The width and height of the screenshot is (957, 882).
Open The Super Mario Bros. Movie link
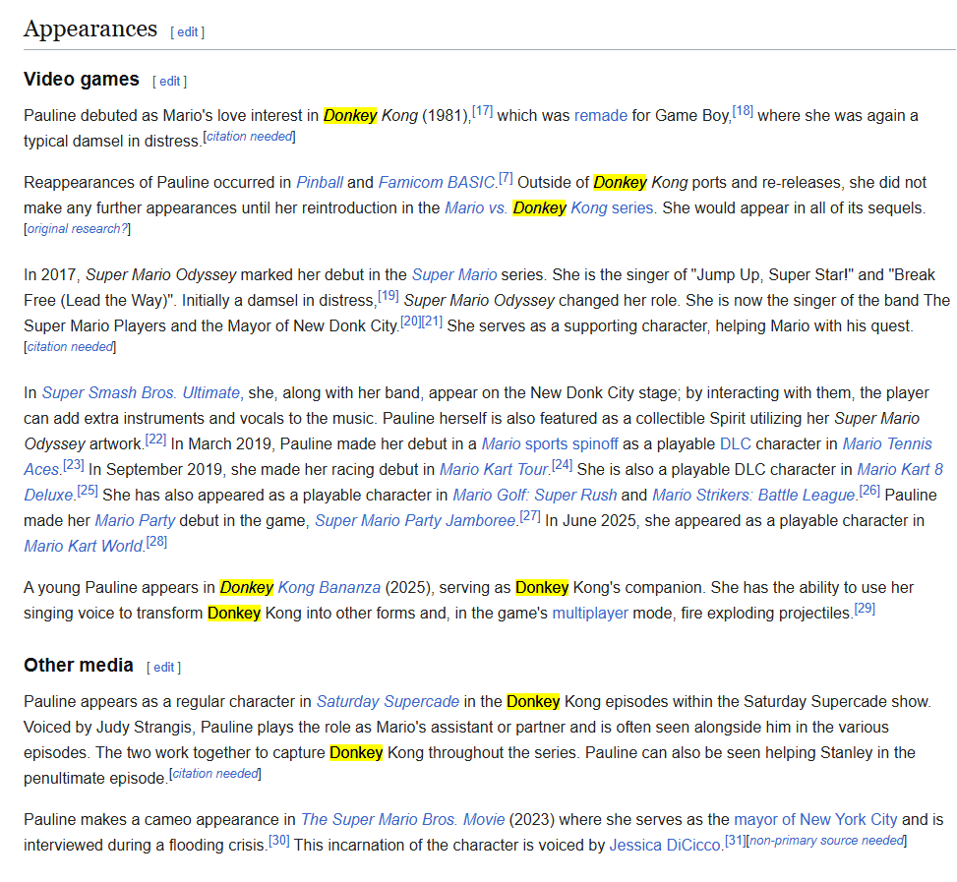pos(403,820)
